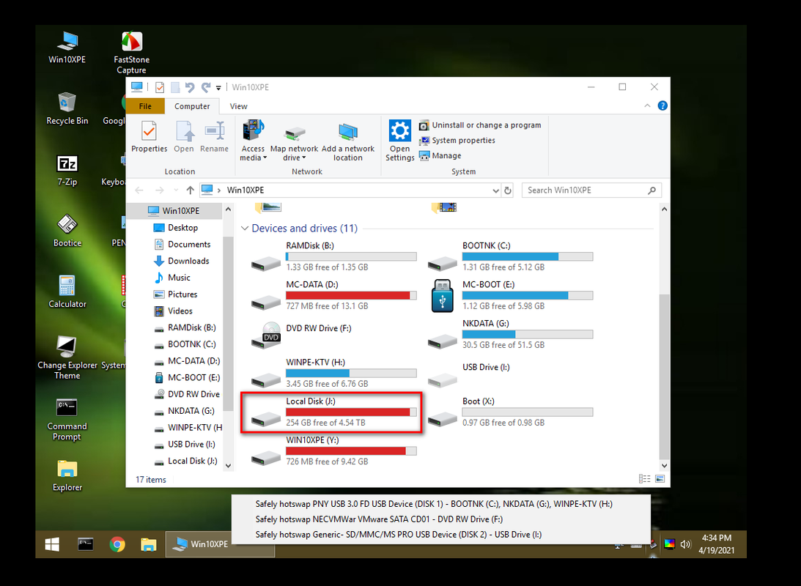801x586 pixels.
Task: Select the MC-DATA (D:) drive
Action: click(333, 295)
